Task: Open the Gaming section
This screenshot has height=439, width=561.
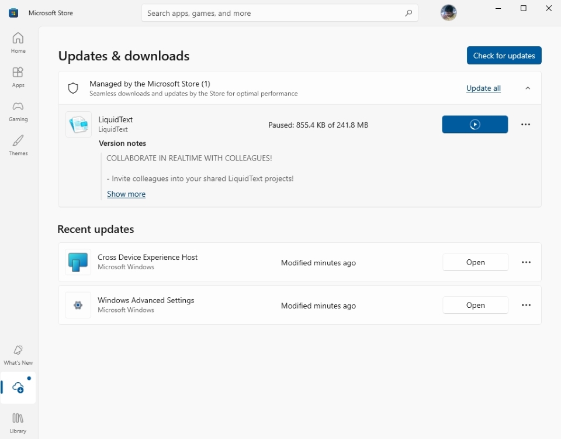Action: pyautogui.click(x=18, y=111)
